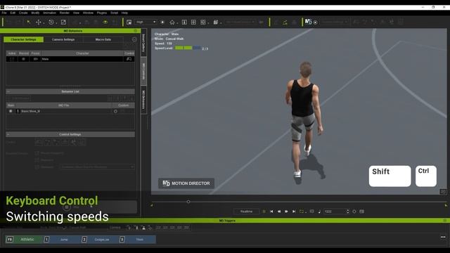Open the Animation menu
Screen dimensions: 450x253
click(49, 13)
